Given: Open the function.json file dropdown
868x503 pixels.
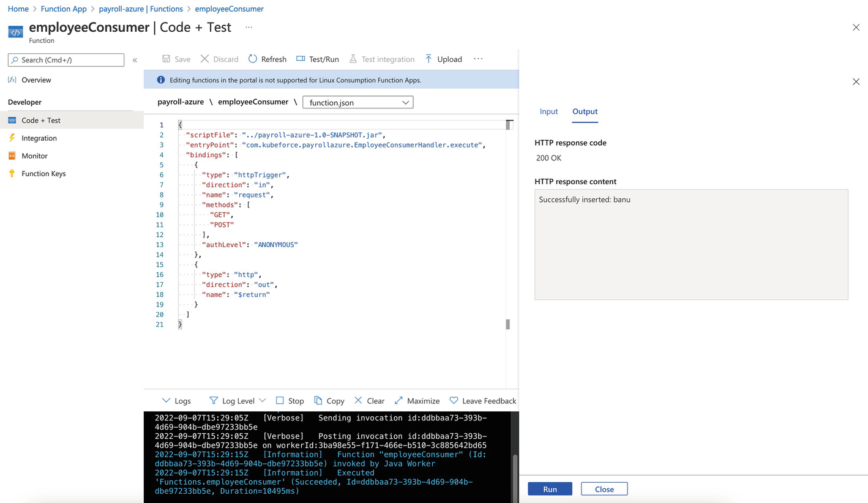Looking at the screenshot, I should pos(358,102).
